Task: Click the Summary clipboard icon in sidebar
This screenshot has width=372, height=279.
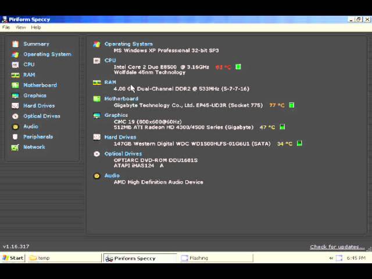Action: coord(15,44)
